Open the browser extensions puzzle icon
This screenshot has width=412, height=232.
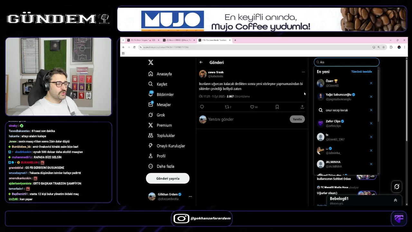391,47
